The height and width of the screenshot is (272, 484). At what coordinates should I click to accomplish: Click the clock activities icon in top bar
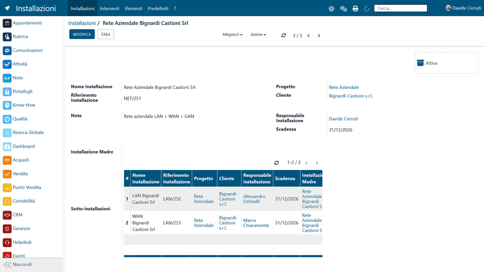[331, 9]
